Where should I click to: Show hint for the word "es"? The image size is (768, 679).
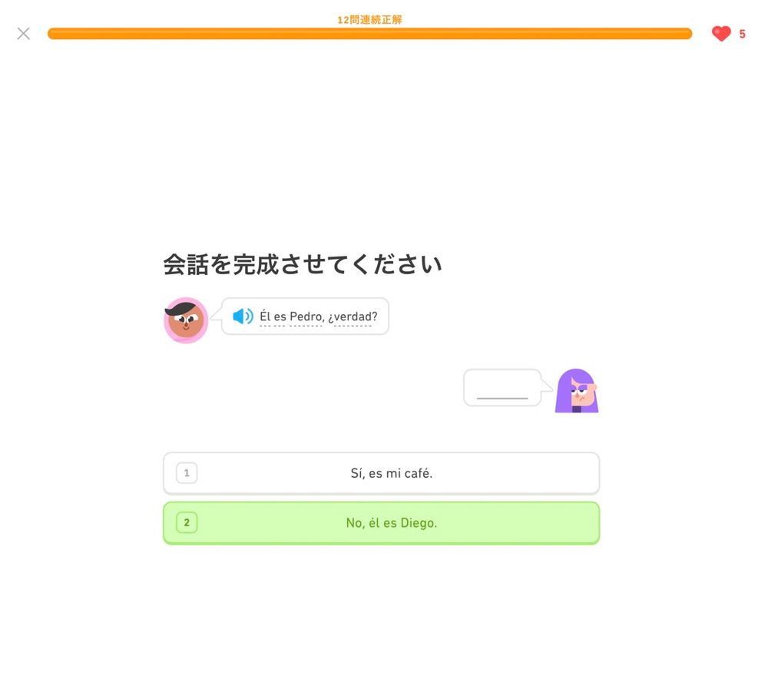coord(280,317)
